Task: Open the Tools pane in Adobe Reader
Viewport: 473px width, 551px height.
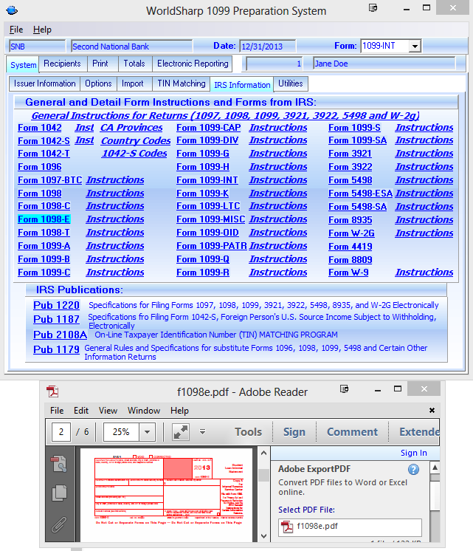Action: pyautogui.click(x=248, y=432)
